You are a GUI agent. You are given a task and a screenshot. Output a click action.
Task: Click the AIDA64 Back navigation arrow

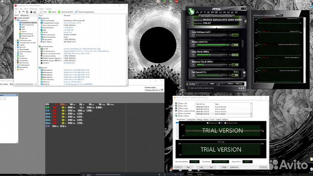click(x=16, y=12)
